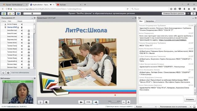
Task: Minimize the Пользователи panel
Action: 32,18
